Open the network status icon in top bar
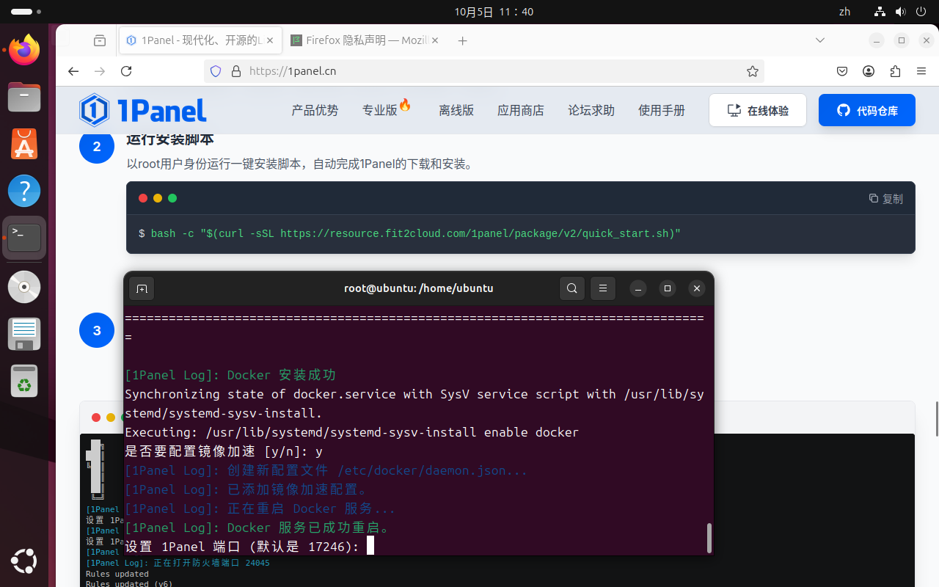939x587 pixels. (x=880, y=12)
